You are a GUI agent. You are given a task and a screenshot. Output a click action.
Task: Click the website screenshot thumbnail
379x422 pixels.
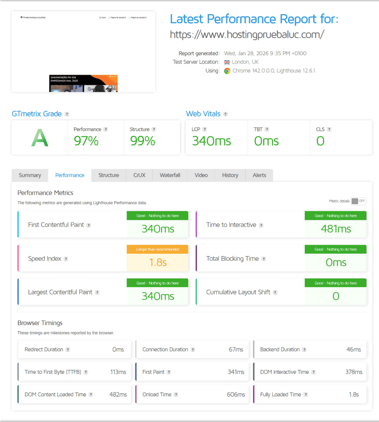(x=83, y=52)
